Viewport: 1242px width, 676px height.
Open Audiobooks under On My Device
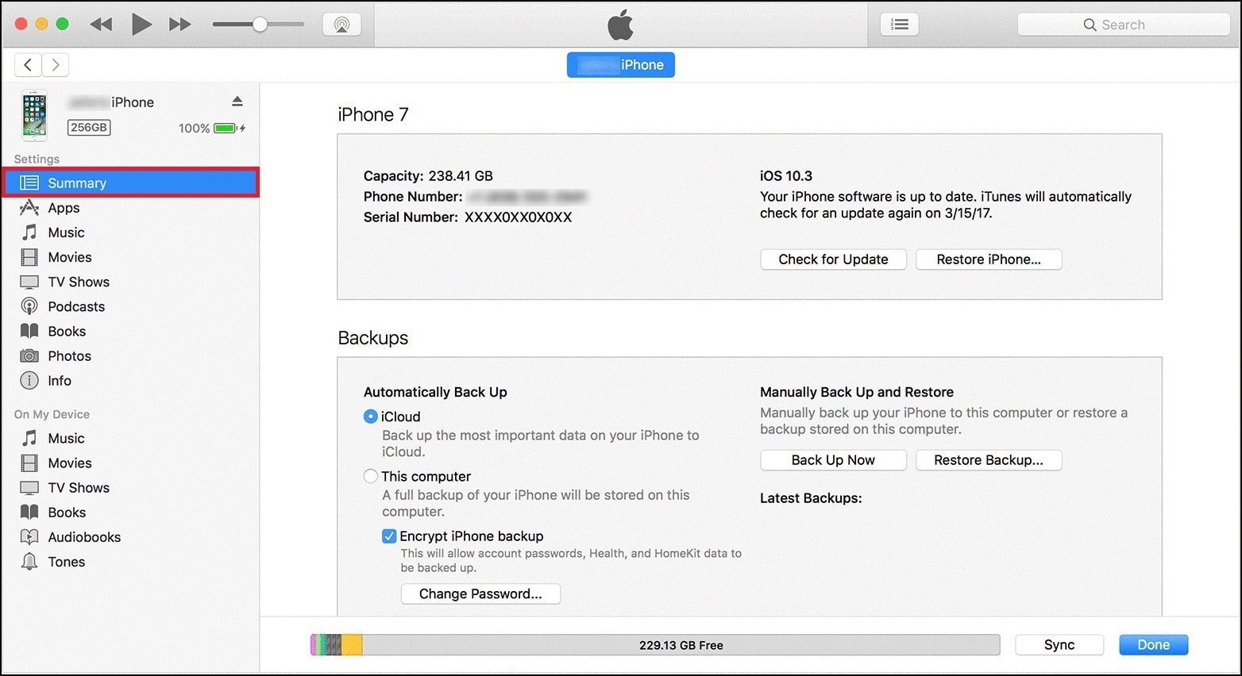(x=83, y=537)
